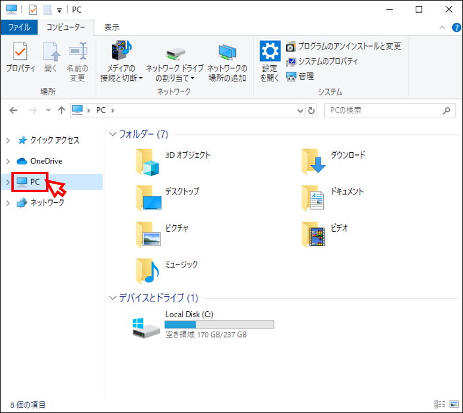Viewport: 463px width, 413px height.
Task: Switch to the コンピューター tab
Action: pyautogui.click(x=66, y=28)
